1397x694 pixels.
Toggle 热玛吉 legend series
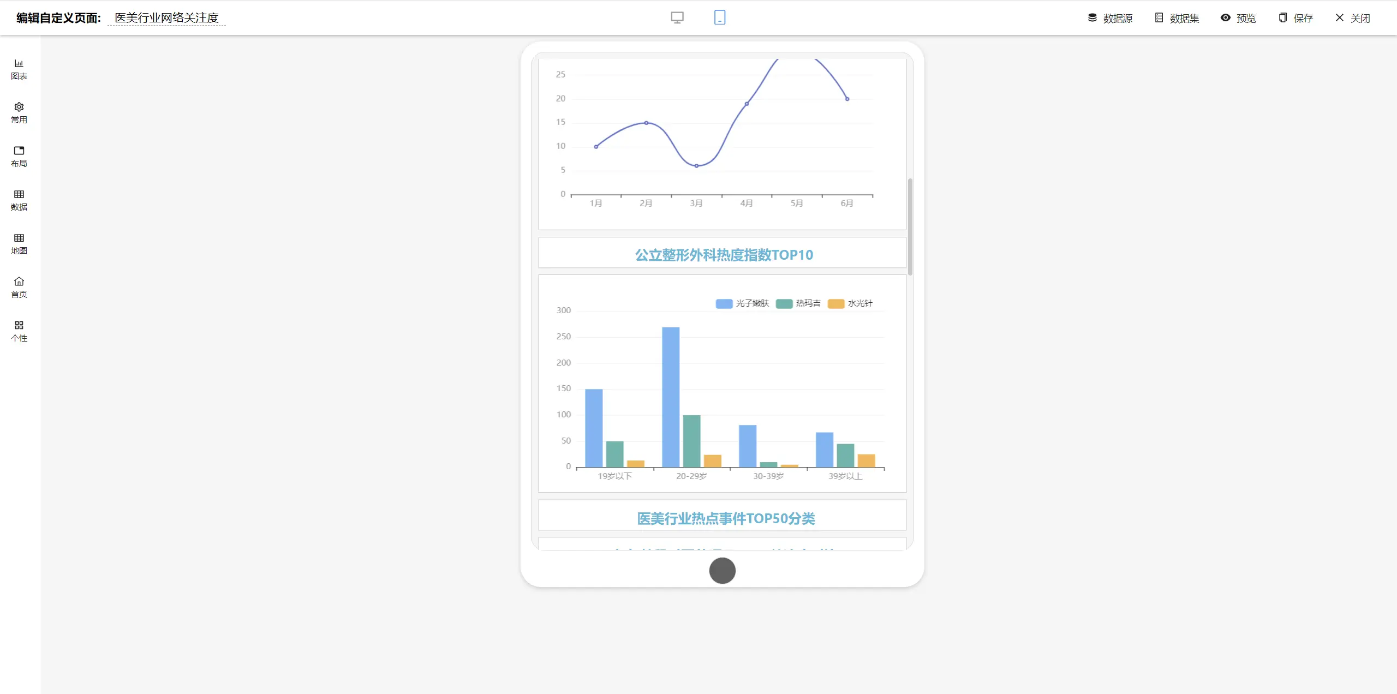click(x=798, y=303)
